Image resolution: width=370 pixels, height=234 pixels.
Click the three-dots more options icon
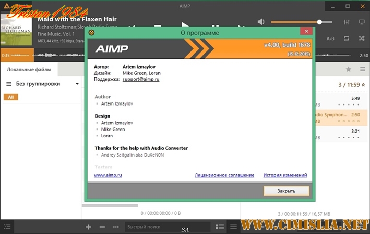[x=115, y=227]
